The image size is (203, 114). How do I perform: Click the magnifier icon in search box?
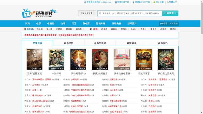[100, 13]
